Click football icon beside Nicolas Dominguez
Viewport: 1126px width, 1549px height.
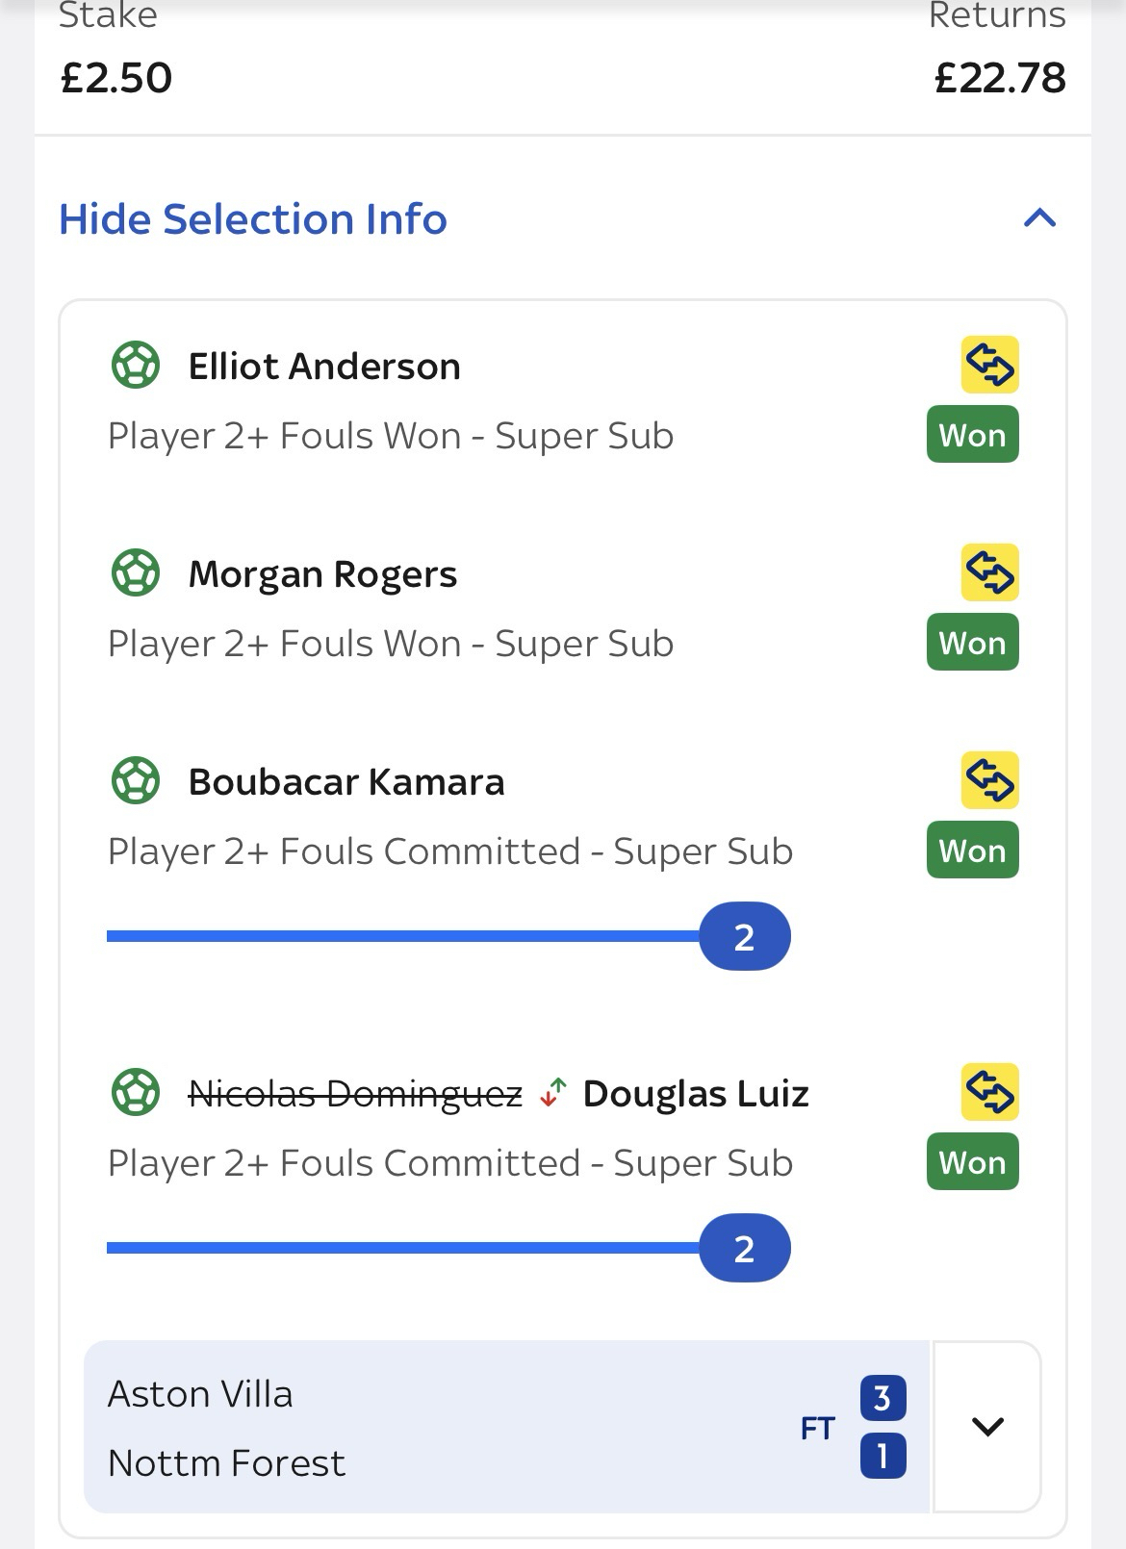(x=136, y=1093)
